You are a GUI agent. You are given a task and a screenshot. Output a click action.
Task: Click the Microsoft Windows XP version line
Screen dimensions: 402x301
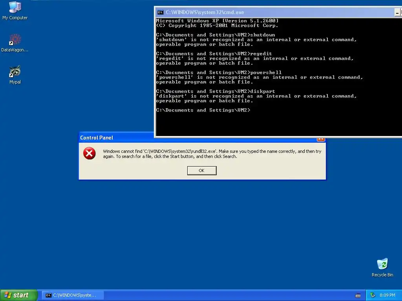click(217, 21)
